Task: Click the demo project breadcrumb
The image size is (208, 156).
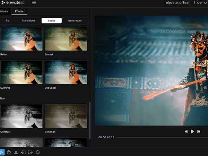Action: (x=202, y=2)
